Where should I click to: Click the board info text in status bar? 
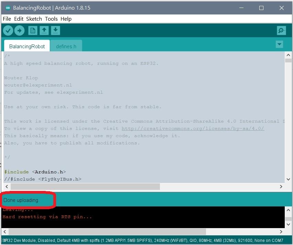[x=143, y=240]
